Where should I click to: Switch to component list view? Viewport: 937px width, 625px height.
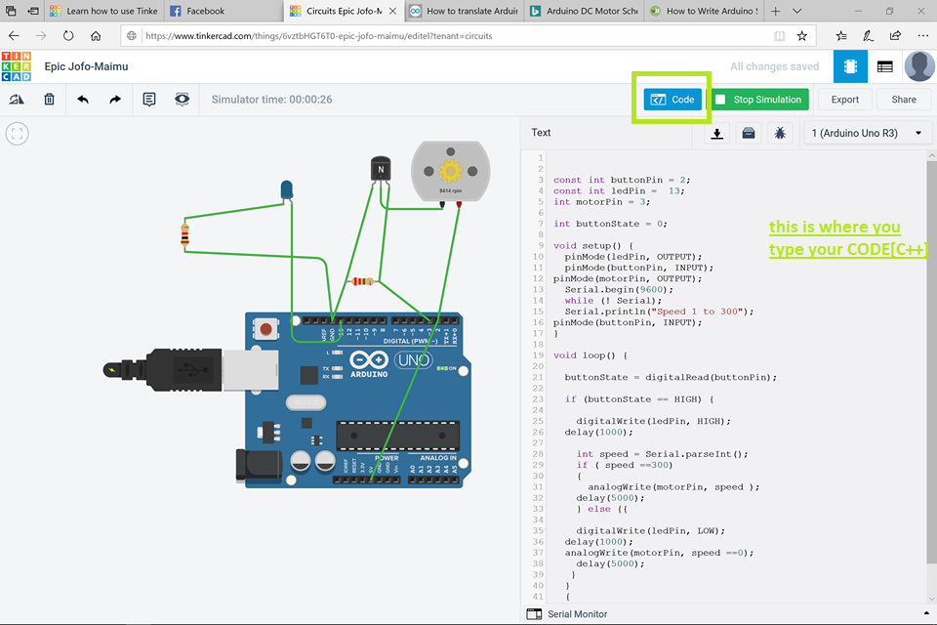885,66
